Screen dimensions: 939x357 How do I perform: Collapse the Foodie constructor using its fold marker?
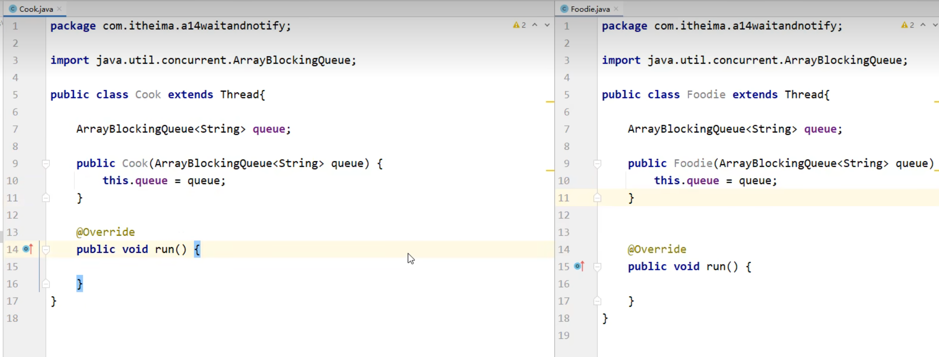[598, 164]
